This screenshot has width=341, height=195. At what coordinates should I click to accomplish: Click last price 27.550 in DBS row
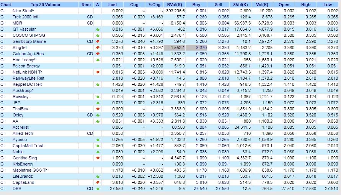pos(116,189)
